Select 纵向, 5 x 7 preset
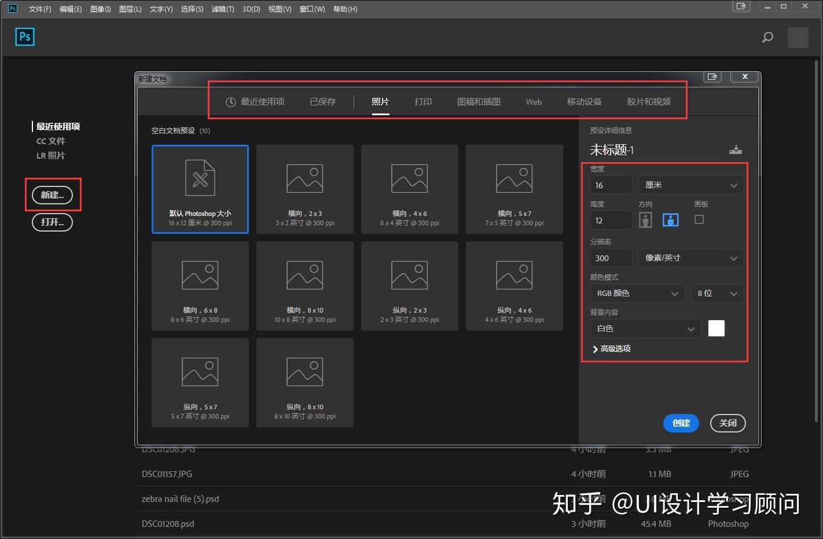This screenshot has width=823, height=539. pyautogui.click(x=200, y=383)
